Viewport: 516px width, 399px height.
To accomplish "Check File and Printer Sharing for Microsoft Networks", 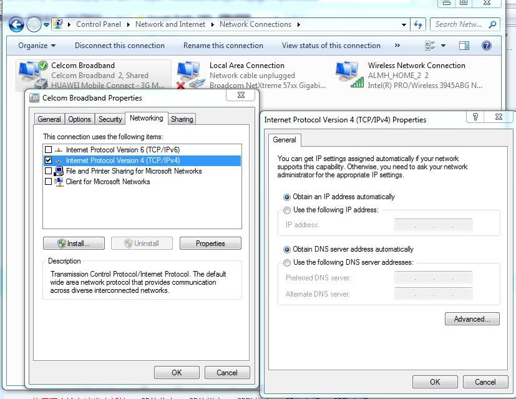I will tap(49, 171).
